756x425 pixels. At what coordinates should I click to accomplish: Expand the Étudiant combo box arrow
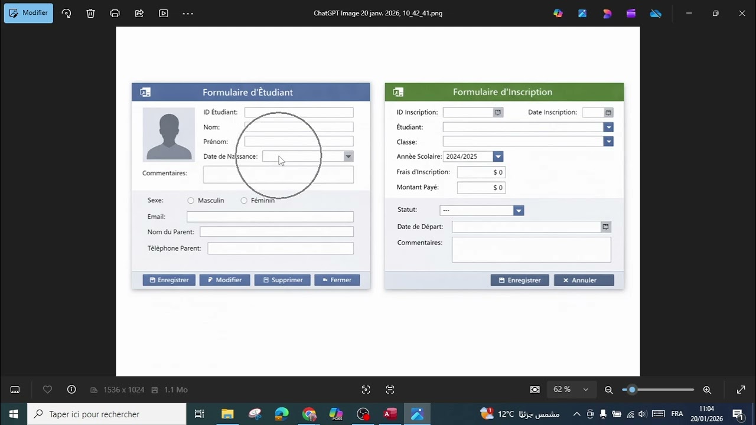[608, 127]
